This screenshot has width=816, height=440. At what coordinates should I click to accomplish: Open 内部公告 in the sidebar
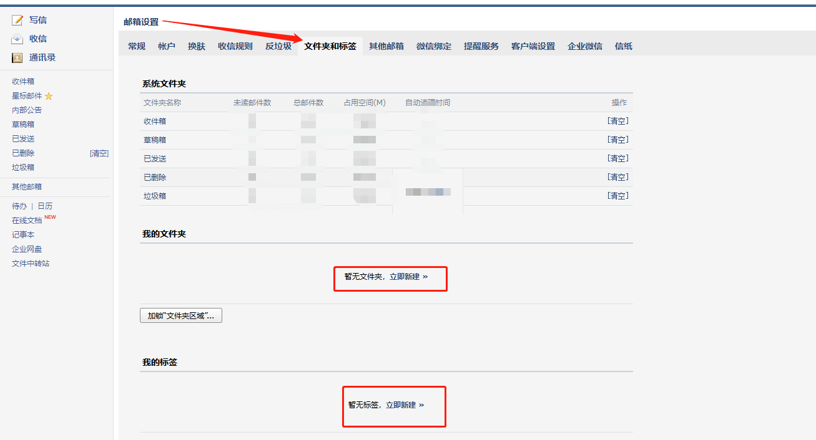tap(27, 110)
